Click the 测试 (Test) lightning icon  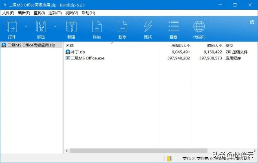point(148,27)
